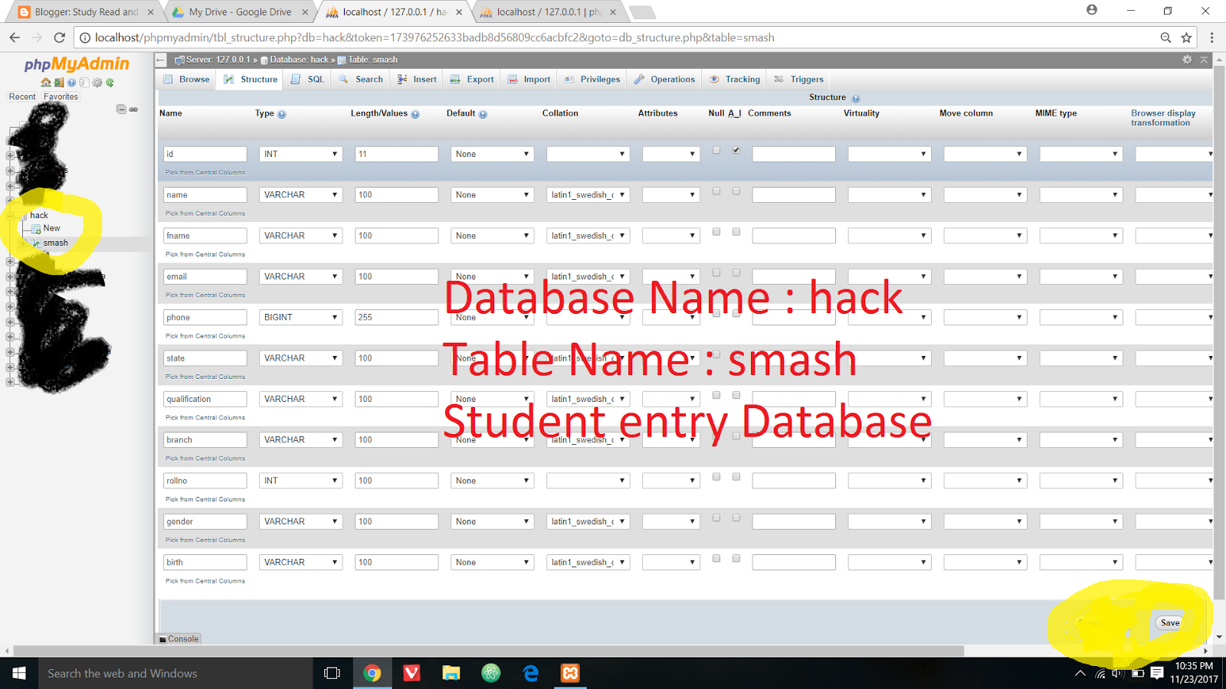The image size is (1226, 689).
Task: Open Type dropdown for rollno column
Action: point(300,481)
